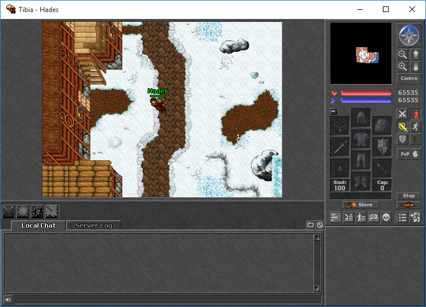426x307 pixels.
Task: Move minimap one floor up
Action: click(416, 55)
